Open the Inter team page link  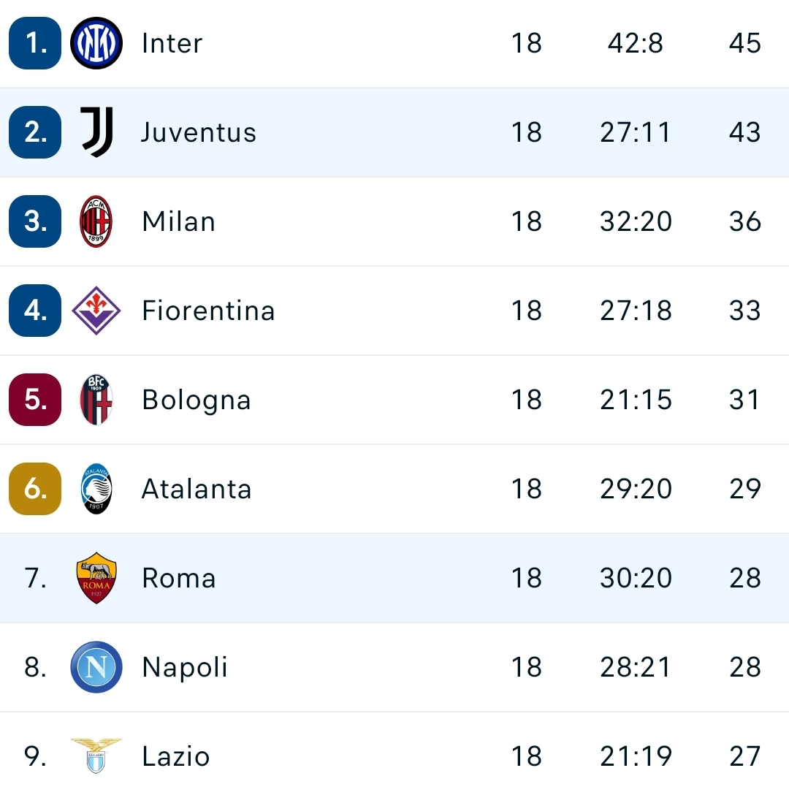tap(172, 43)
